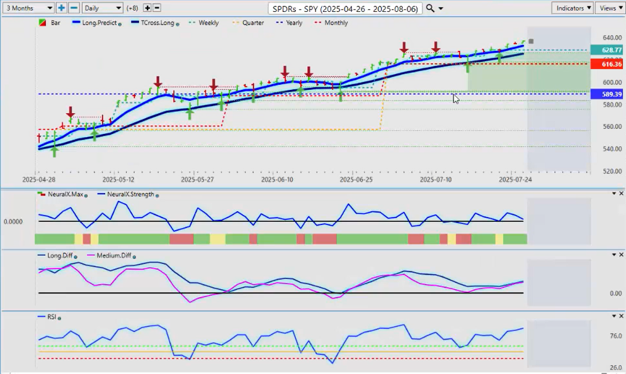The height and width of the screenshot is (374, 626).
Task: Click the TCross.Long legend label
Action: pos(154,23)
